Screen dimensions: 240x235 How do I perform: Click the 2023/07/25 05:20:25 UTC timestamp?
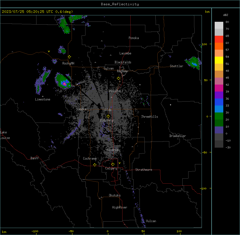click(x=27, y=12)
